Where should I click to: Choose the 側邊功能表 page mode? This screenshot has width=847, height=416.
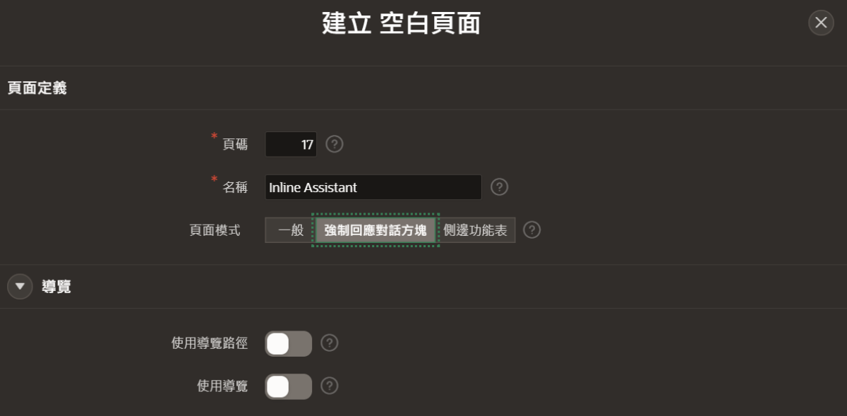[476, 230]
